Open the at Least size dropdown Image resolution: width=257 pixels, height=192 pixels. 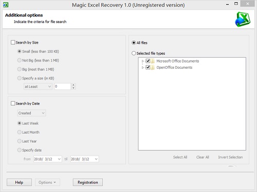click(x=38, y=87)
